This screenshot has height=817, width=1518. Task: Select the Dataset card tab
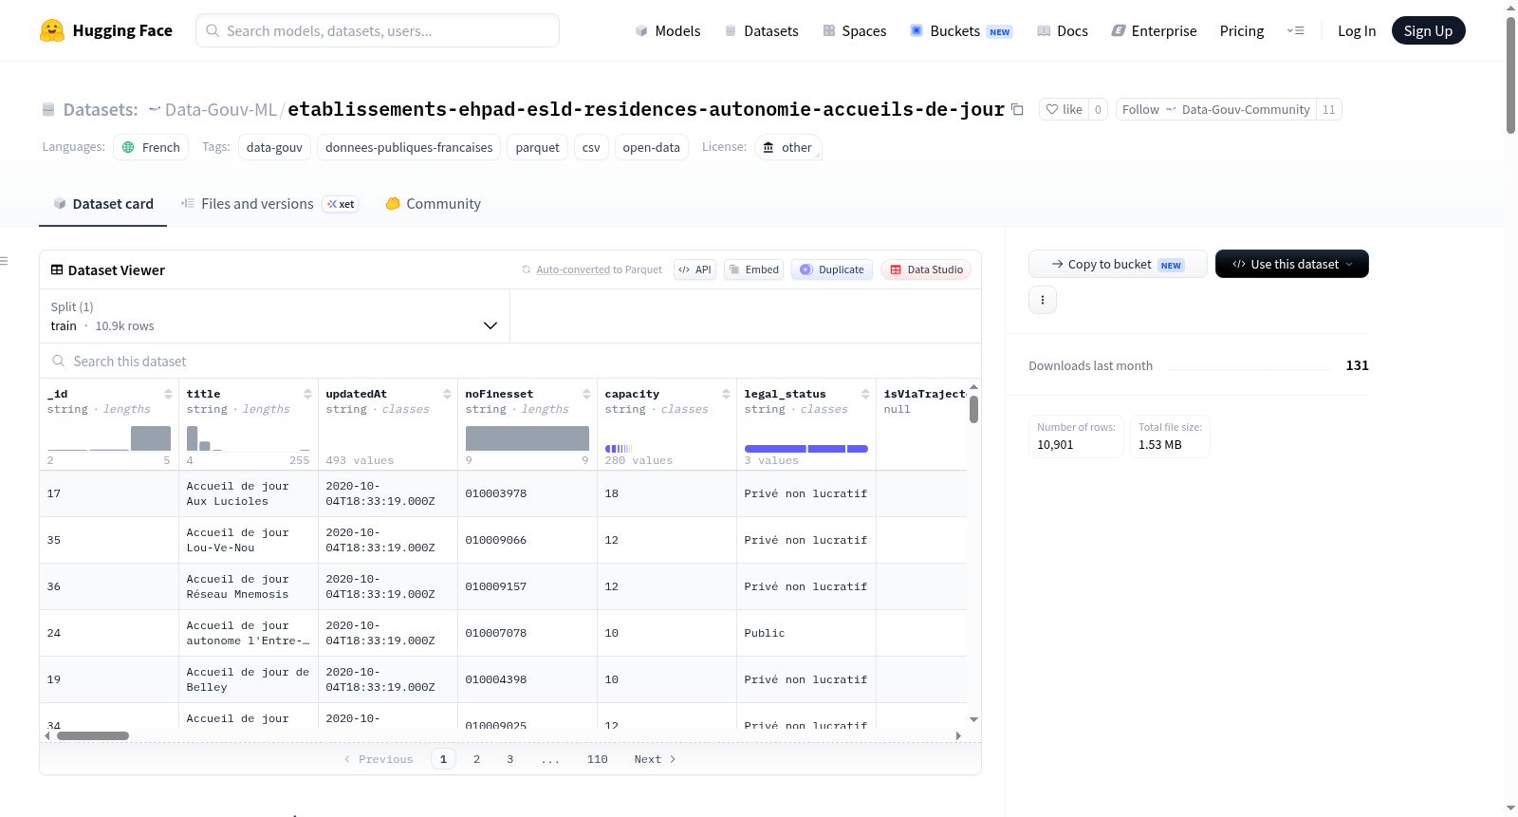coord(103,204)
